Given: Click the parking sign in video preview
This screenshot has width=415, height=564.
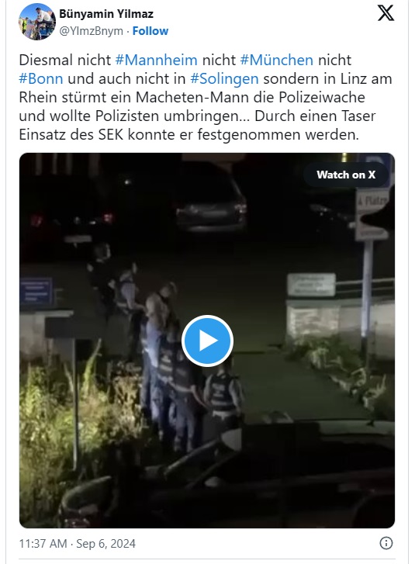Looking at the screenshot, I should coord(375,164).
